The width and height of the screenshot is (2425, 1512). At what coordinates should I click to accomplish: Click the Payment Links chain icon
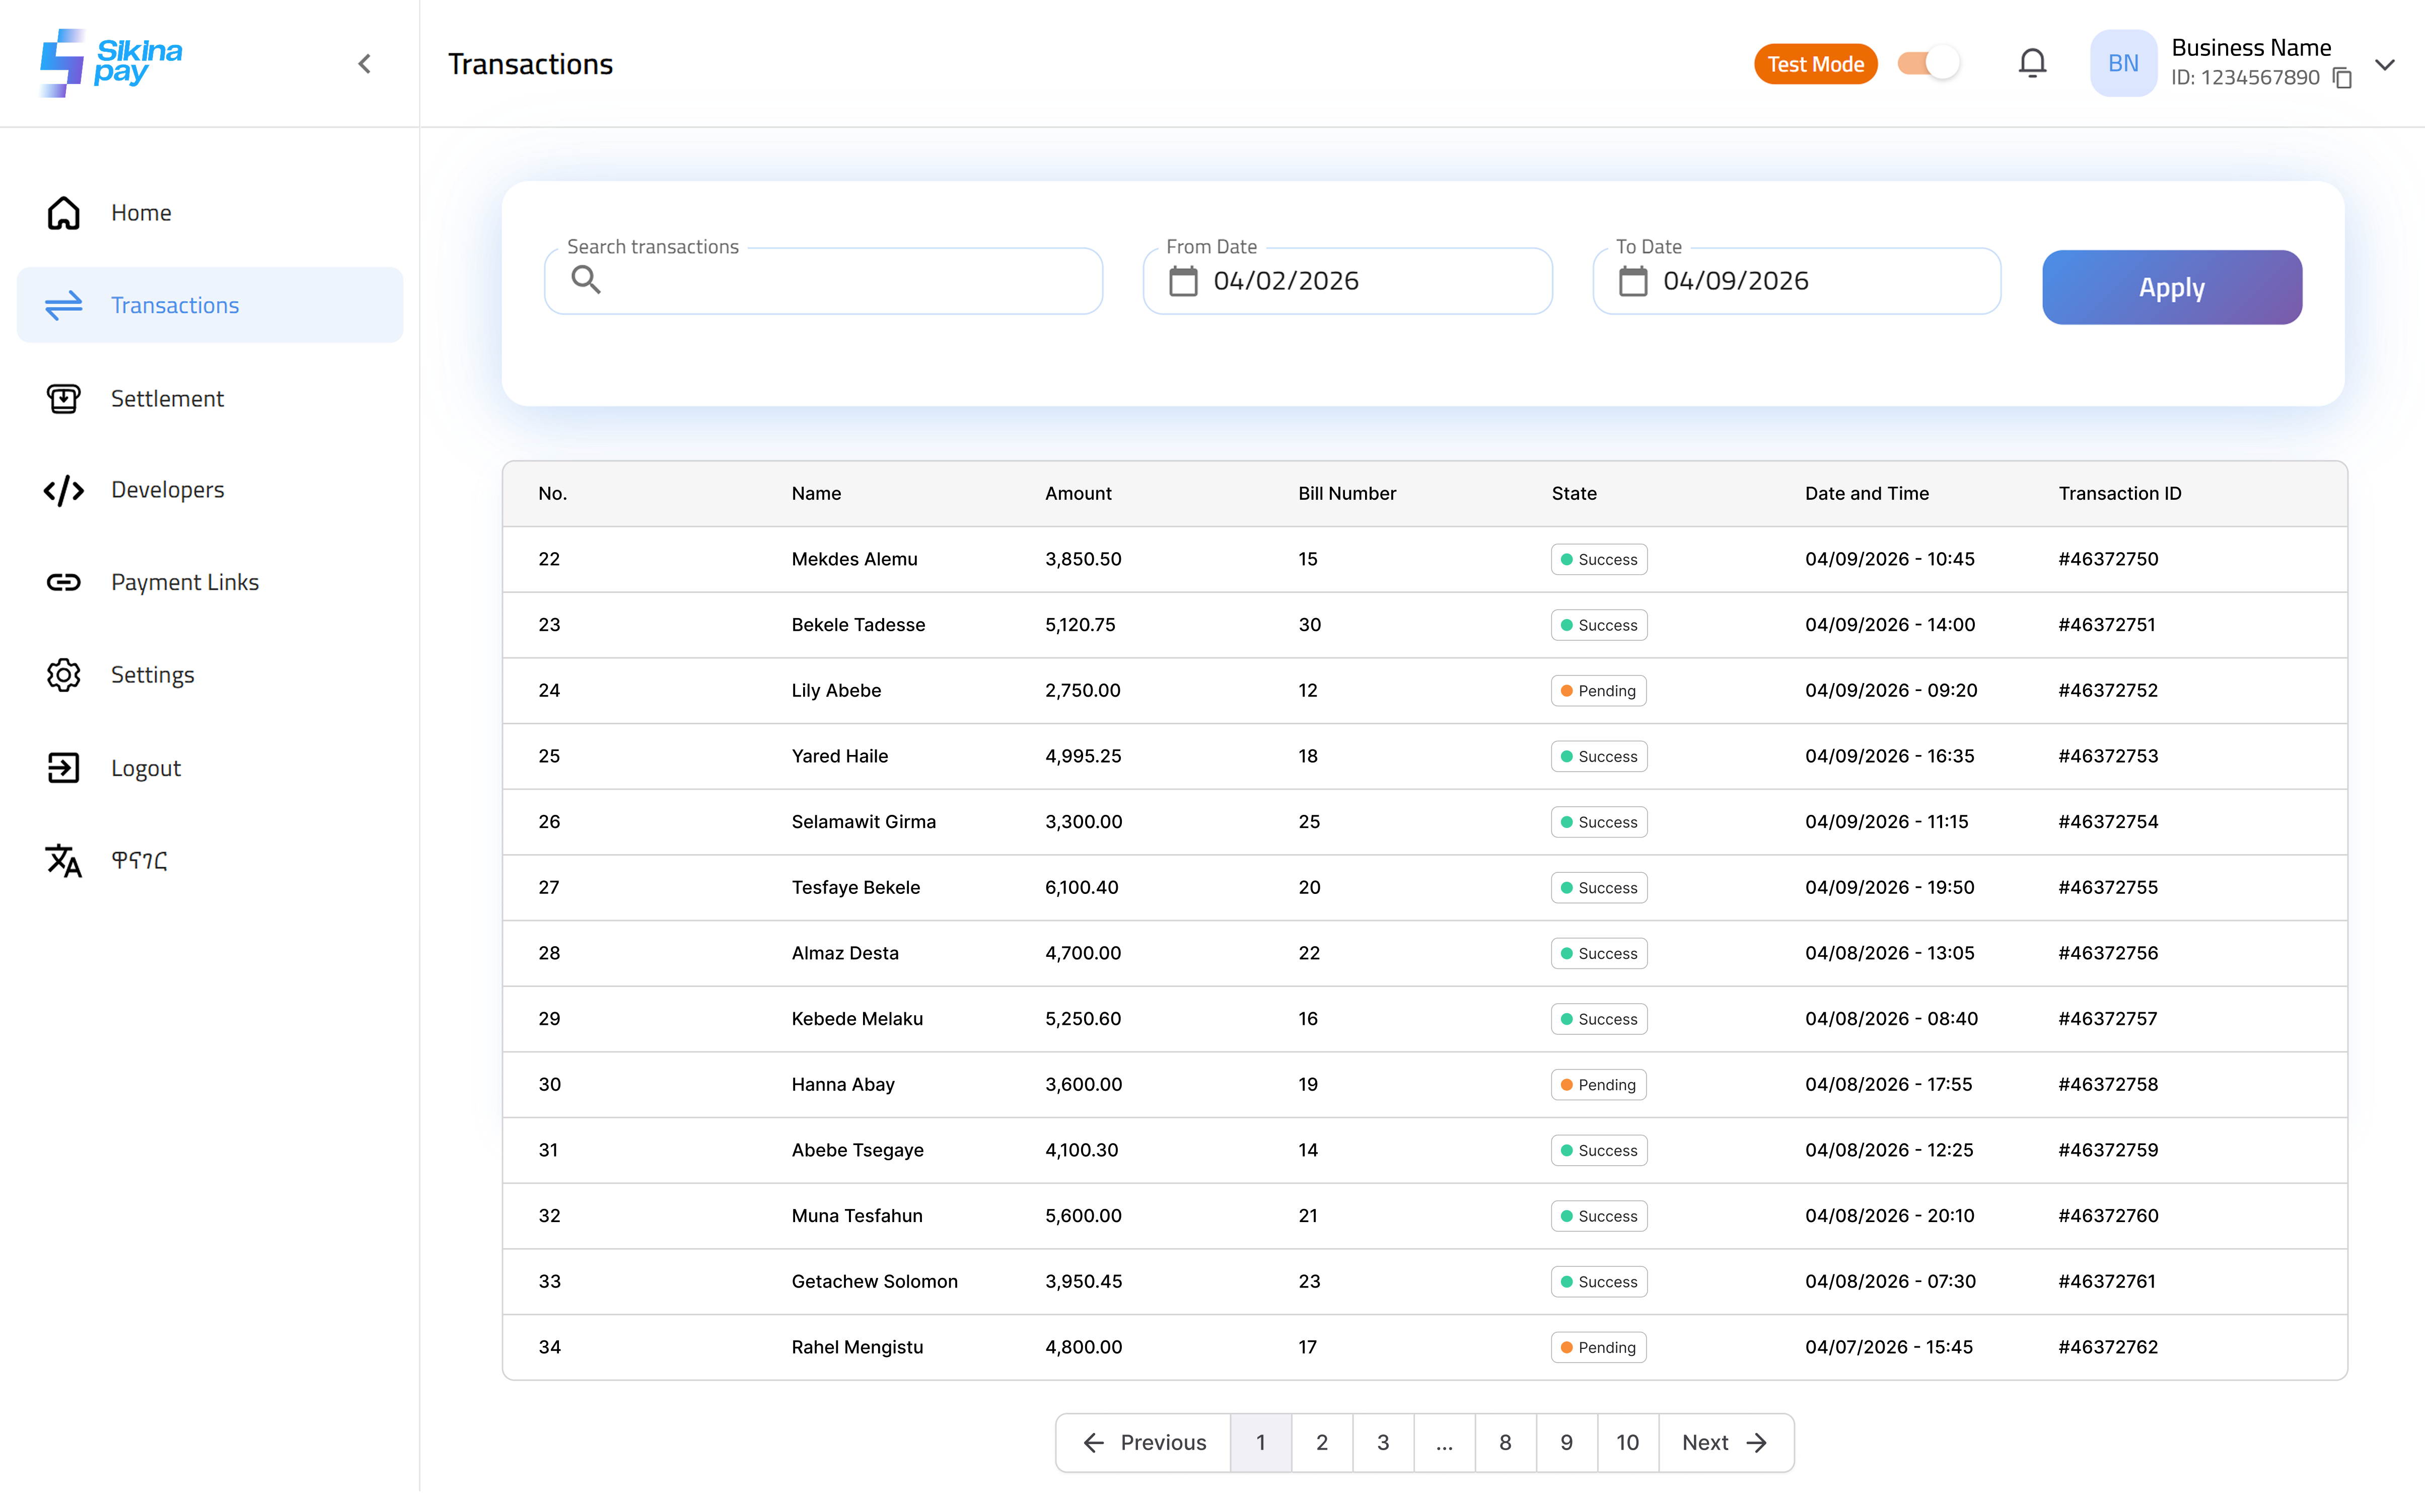coord(63,581)
